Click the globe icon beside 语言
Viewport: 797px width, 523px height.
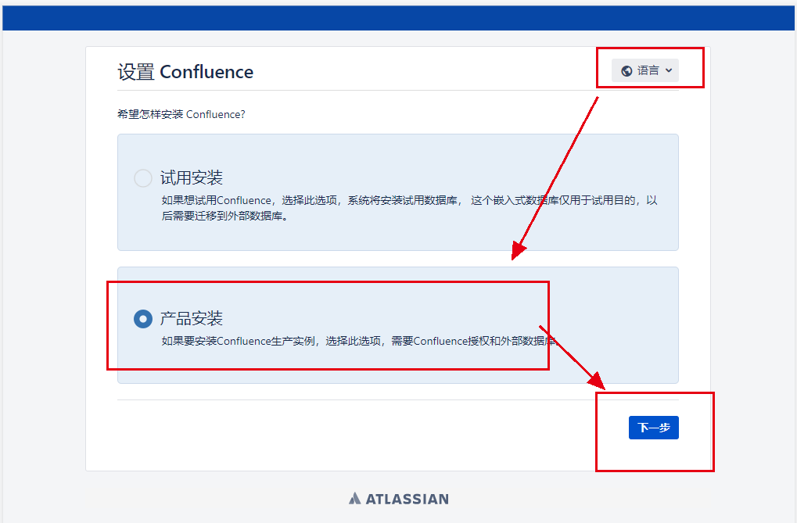tap(626, 71)
